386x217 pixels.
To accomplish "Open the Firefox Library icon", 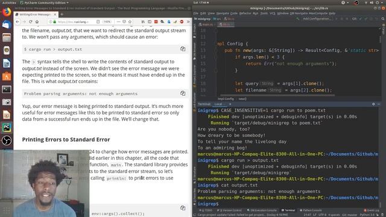I will pos(143,22).
